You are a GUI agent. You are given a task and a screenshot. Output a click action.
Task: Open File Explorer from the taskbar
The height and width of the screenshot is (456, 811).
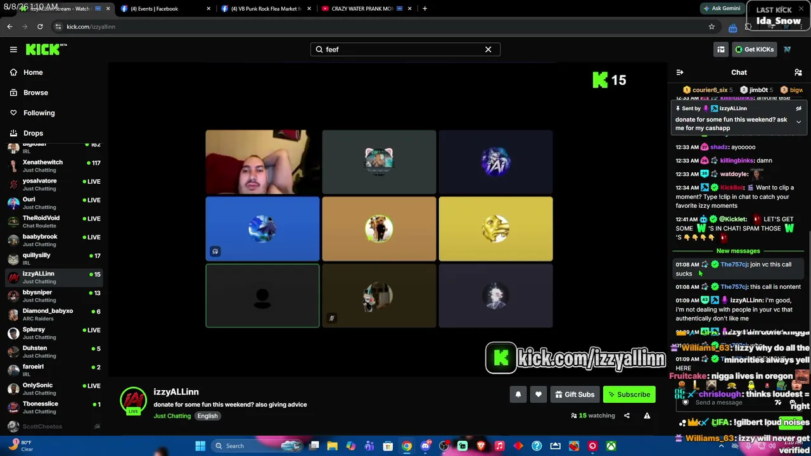point(332,446)
